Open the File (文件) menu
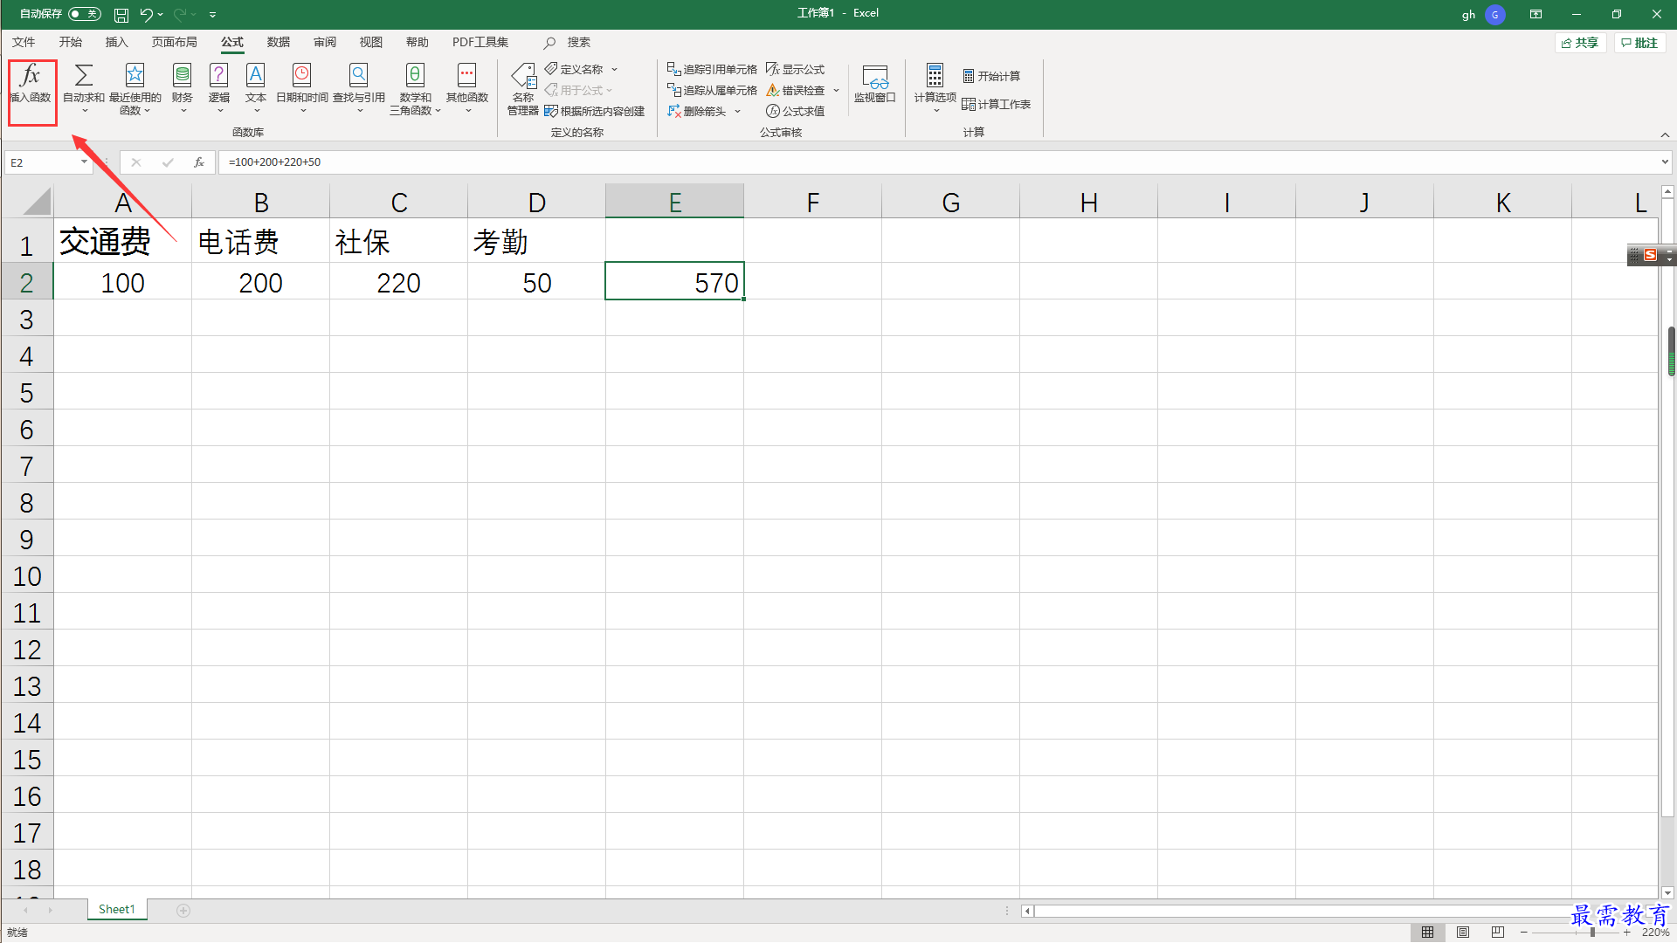1677x943 pixels. [x=24, y=42]
